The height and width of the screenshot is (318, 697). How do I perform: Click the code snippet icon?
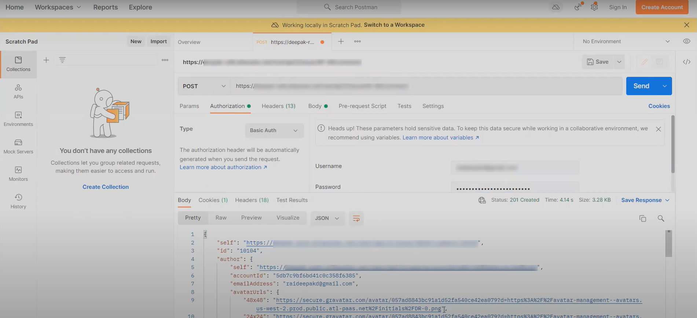click(x=686, y=62)
